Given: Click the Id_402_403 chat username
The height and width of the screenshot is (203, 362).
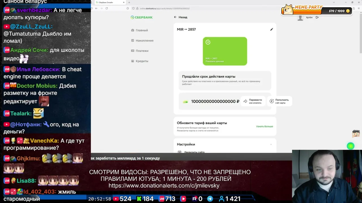Looking at the screenshot, I should 40,192.
